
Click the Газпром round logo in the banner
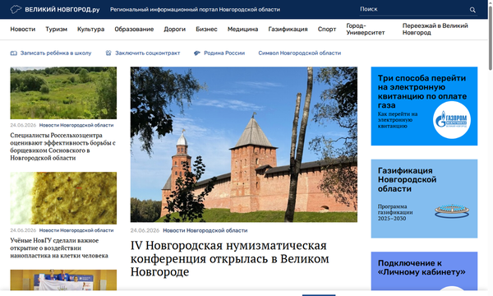452,120
